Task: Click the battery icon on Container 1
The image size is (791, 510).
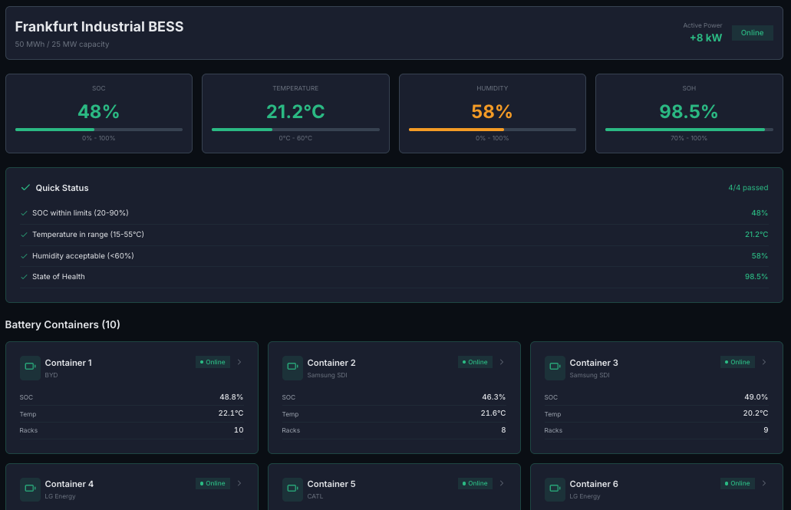Action: pos(29,367)
